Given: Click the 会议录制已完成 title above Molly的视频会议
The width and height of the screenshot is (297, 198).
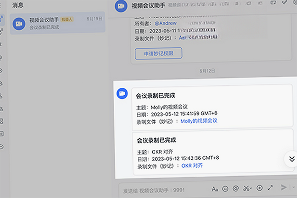Looking at the screenshot, I should click(x=156, y=96).
